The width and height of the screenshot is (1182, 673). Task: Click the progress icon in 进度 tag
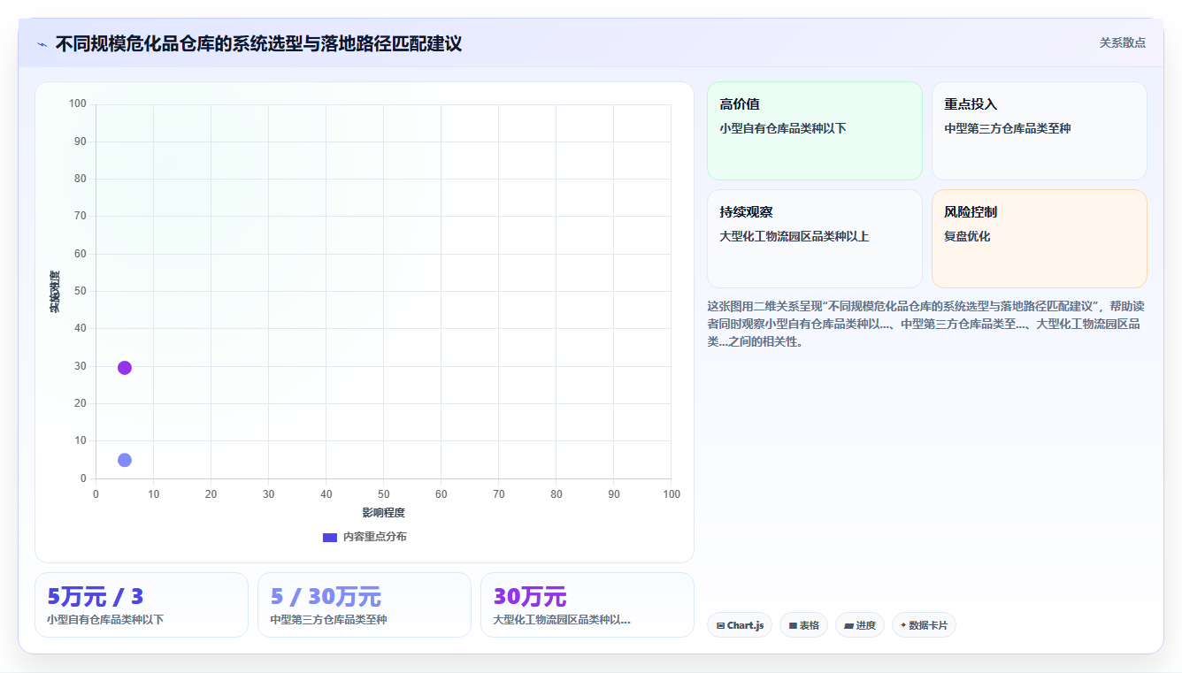(x=848, y=625)
